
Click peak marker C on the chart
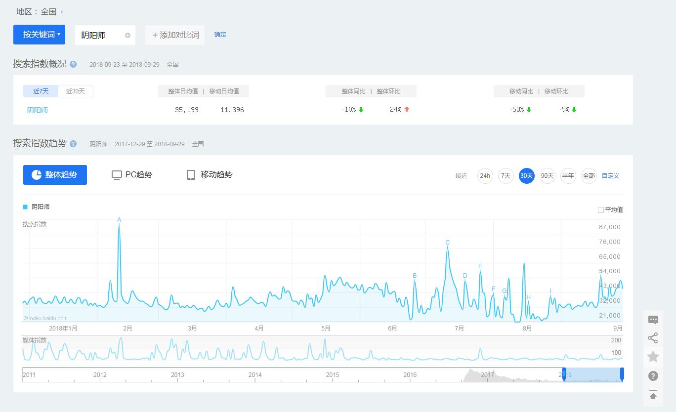(448, 243)
